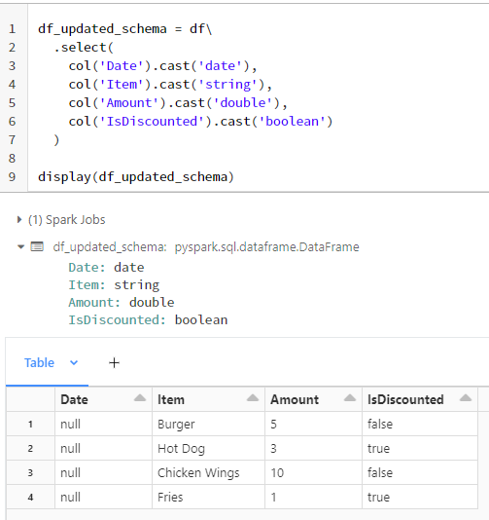
Task: Select the Table tab
Action: 39,363
